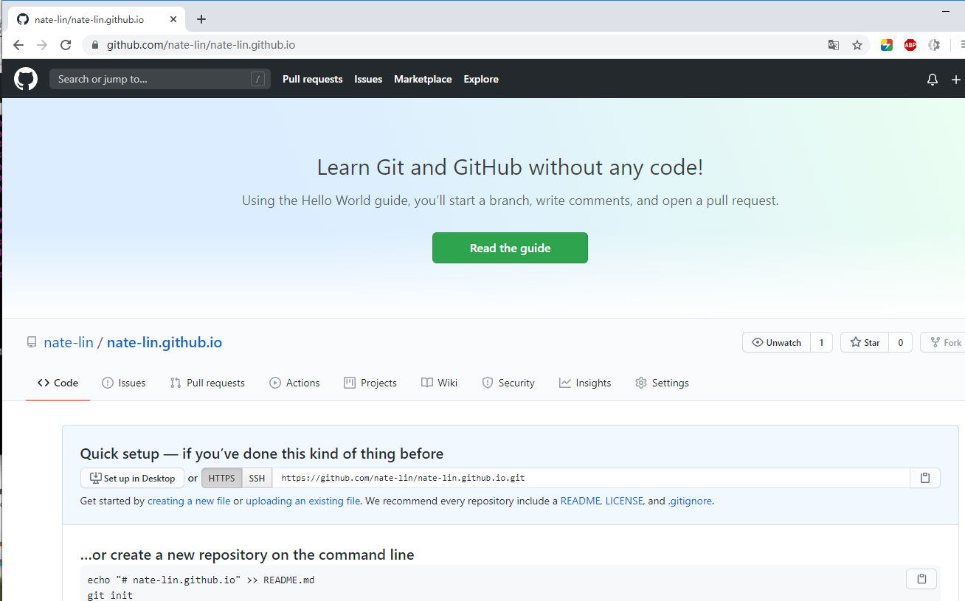Image resolution: width=965 pixels, height=601 pixels.
Task: Open GitHub notifications bell
Action: 933,80
